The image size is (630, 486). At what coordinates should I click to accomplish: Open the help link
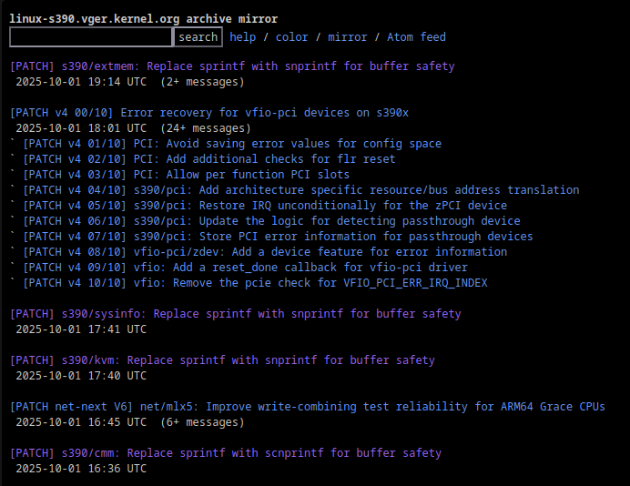(243, 37)
